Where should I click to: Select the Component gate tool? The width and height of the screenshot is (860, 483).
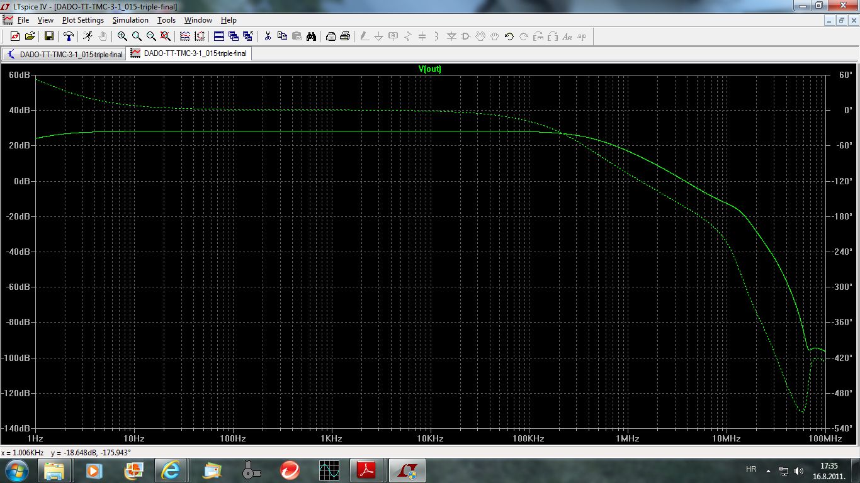466,36
